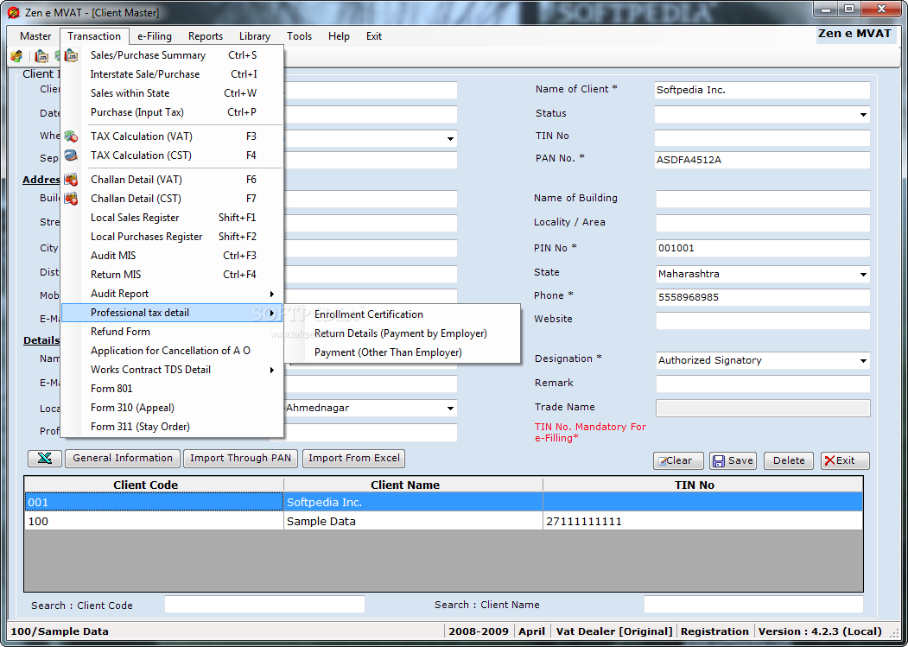Choose Local Sales Register
This screenshot has height=647, width=908.
tap(172, 218)
